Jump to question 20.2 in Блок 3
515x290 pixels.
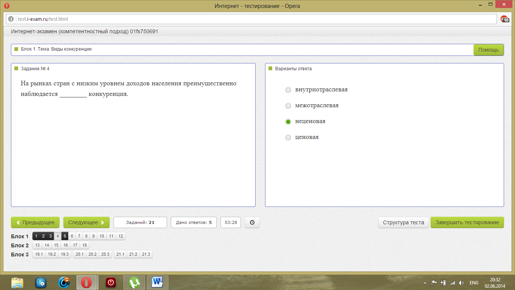click(92, 255)
